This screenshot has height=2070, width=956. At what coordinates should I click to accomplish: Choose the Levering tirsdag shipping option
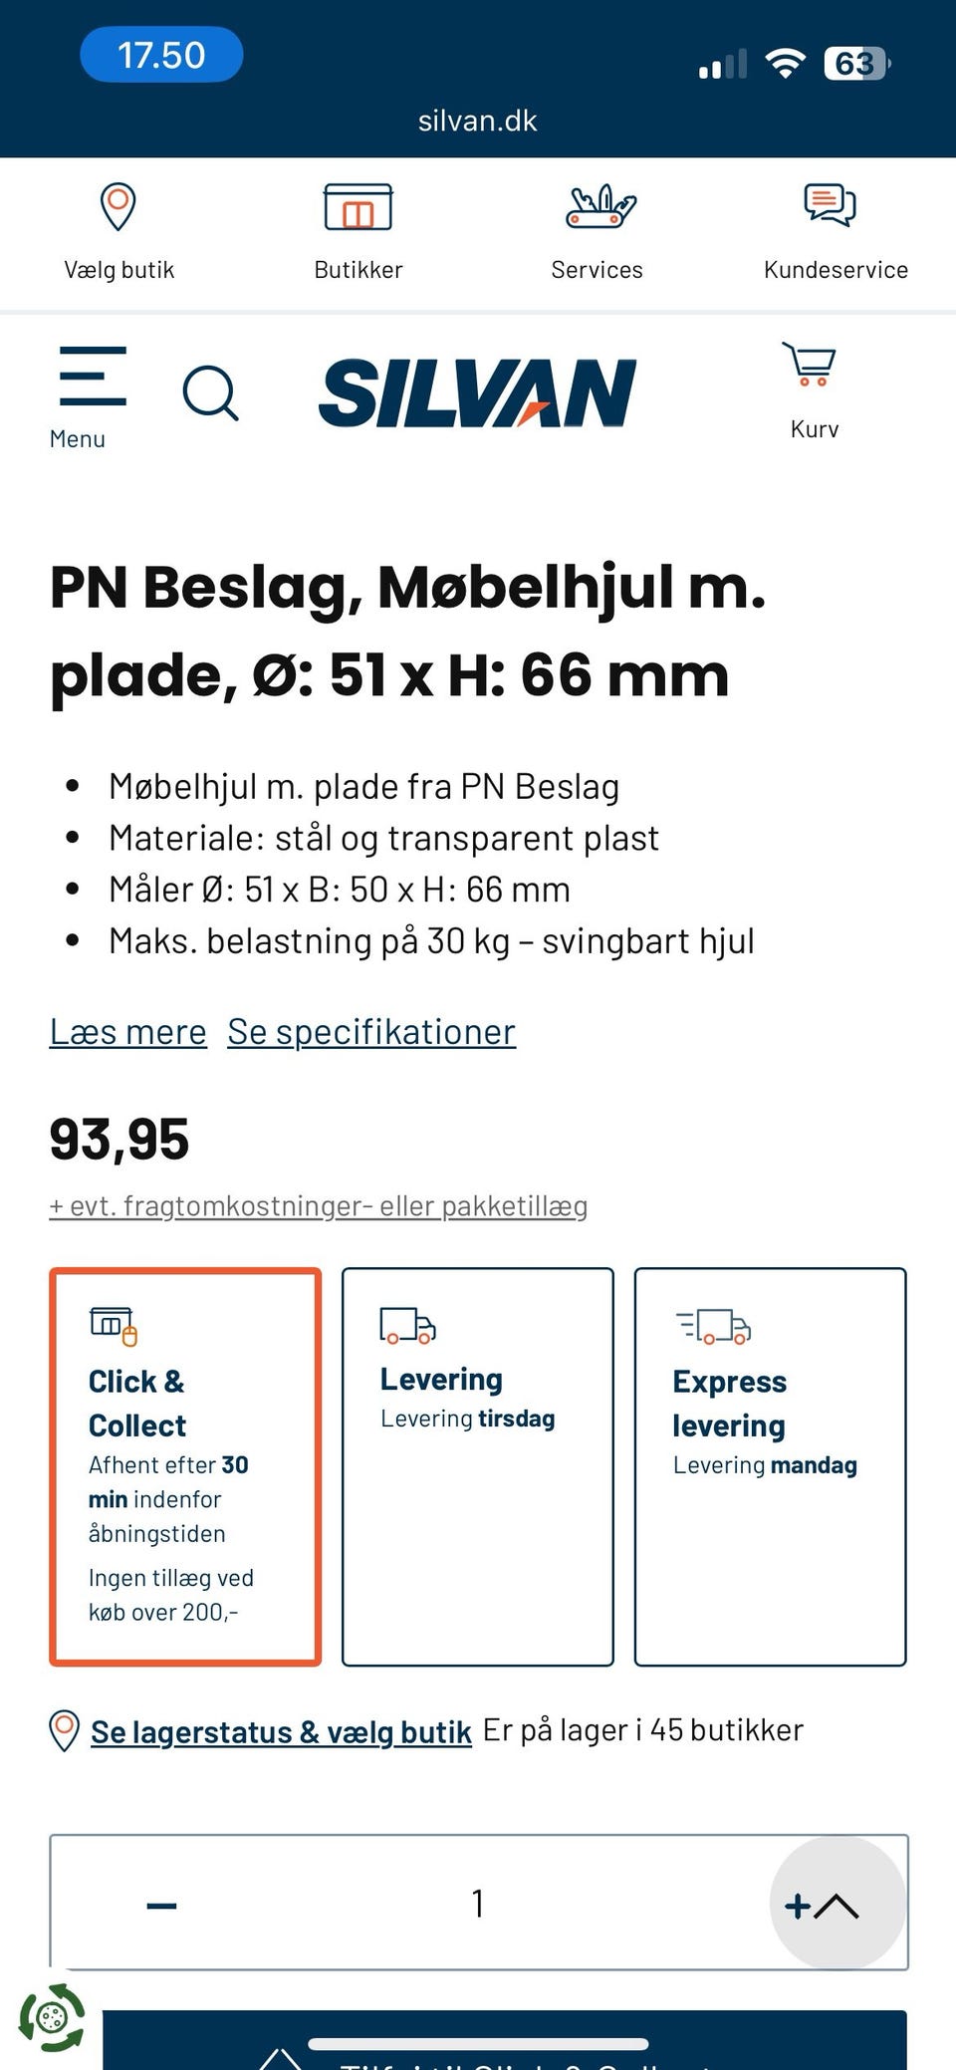[477, 1464]
